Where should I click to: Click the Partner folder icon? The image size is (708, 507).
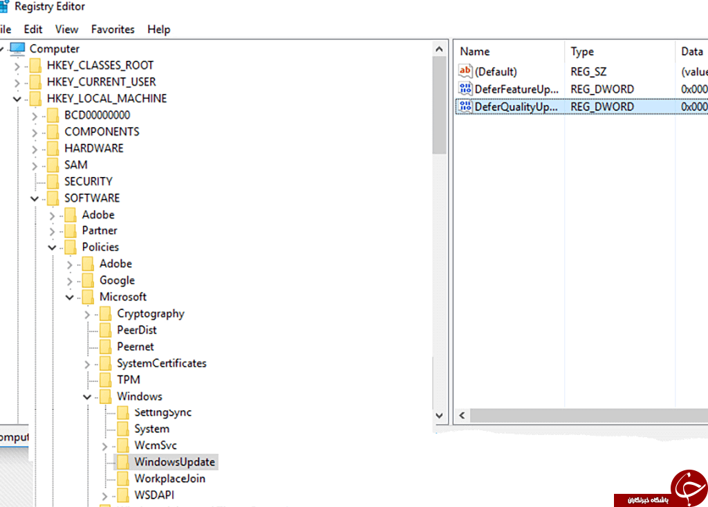(x=71, y=231)
